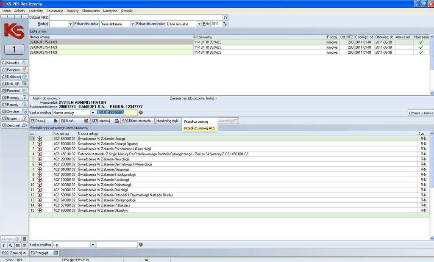
Task: Open the Oddział NFZ selector button
Action: 225,18
